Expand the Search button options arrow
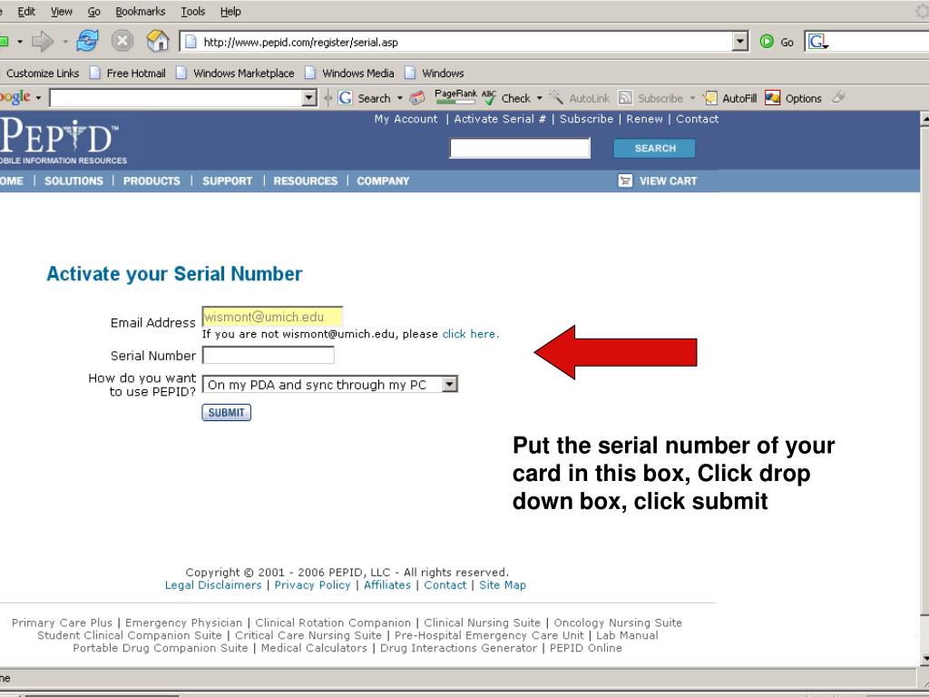The width and height of the screenshot is (929, 697). (x=399, y=98)
